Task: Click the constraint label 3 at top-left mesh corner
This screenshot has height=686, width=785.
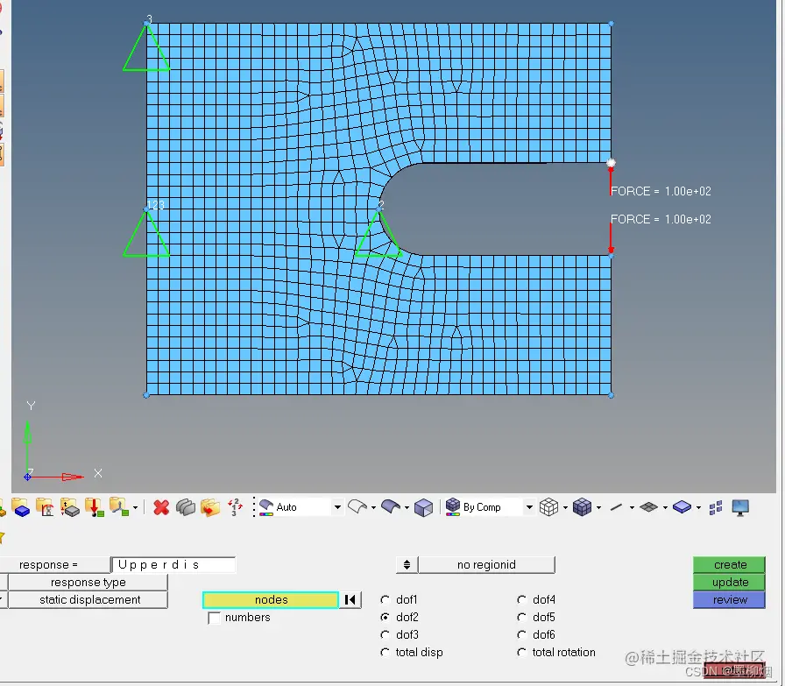Action: 149,19
